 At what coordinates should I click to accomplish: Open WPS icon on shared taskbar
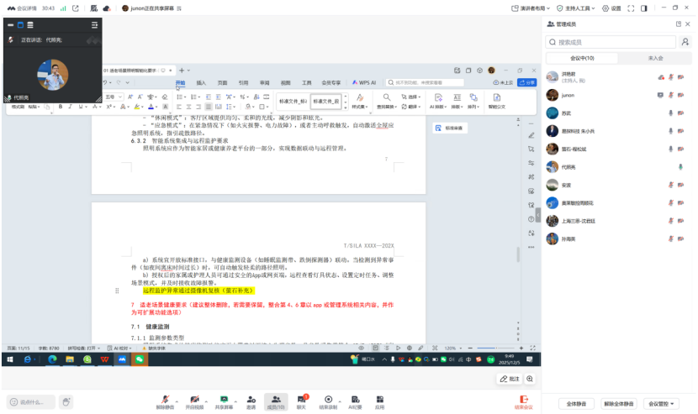[104, 359]
